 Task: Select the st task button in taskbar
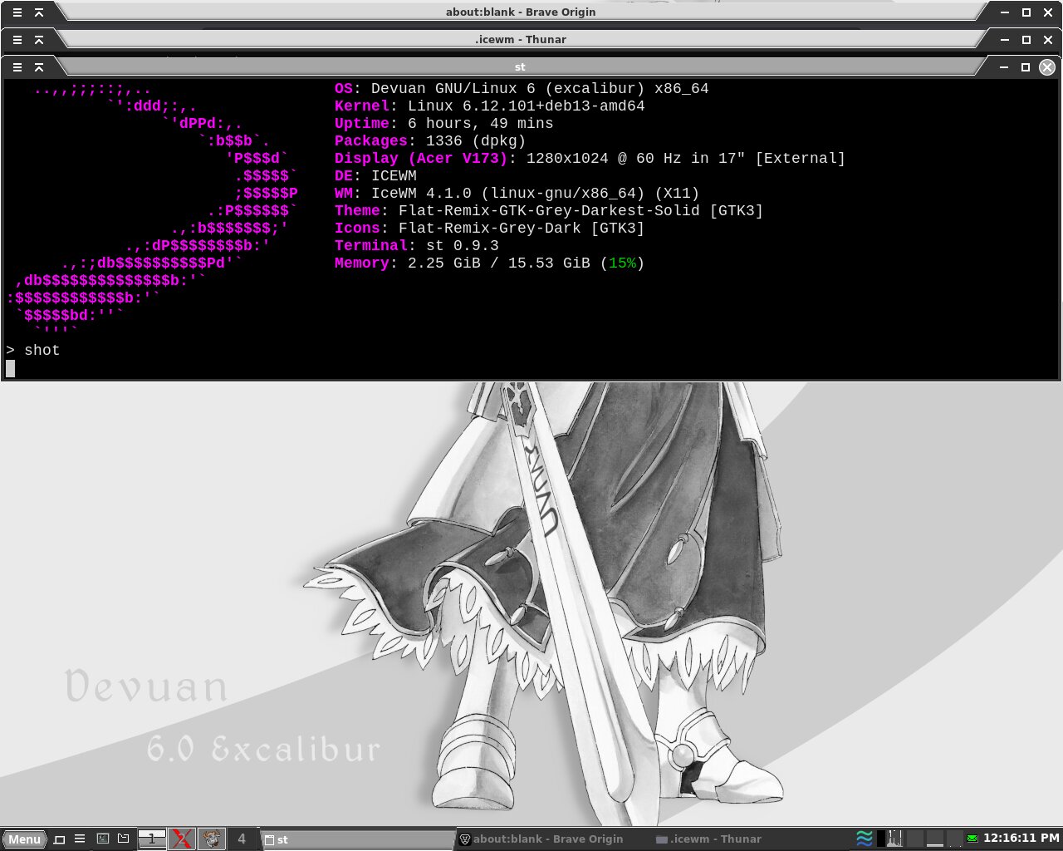point(357,839)
